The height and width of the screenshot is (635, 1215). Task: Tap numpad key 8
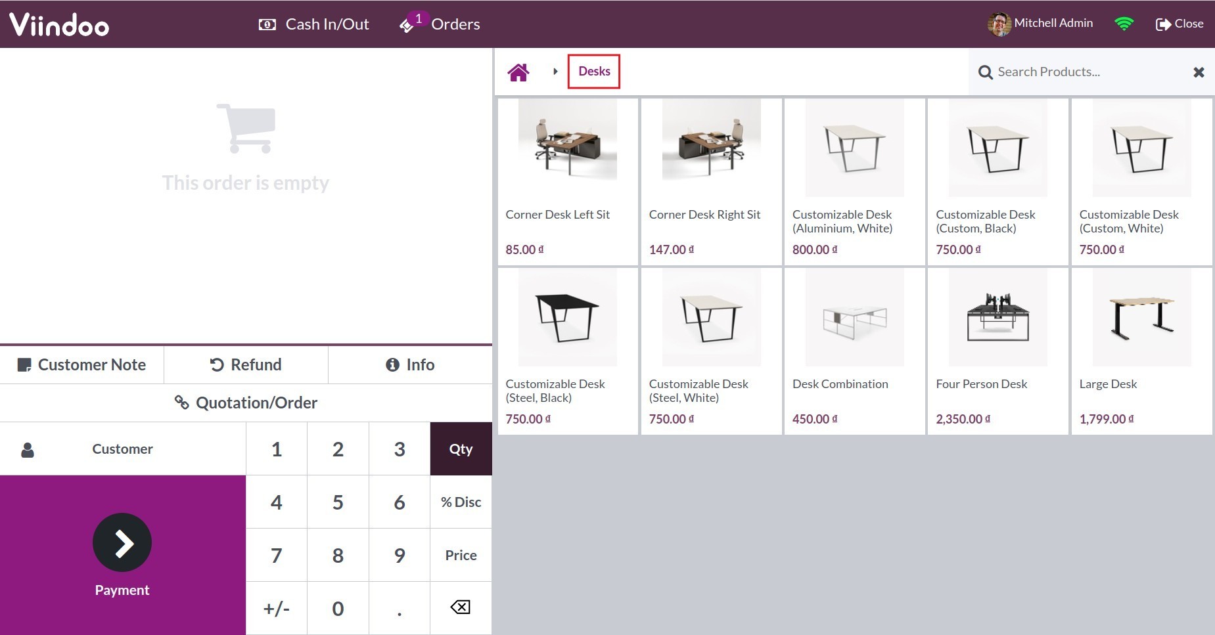click(x=338, y=556)
